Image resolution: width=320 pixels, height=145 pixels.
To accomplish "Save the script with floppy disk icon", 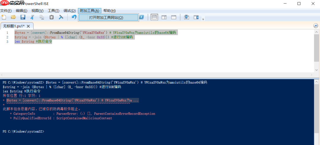I will click(x=23, y=17).
